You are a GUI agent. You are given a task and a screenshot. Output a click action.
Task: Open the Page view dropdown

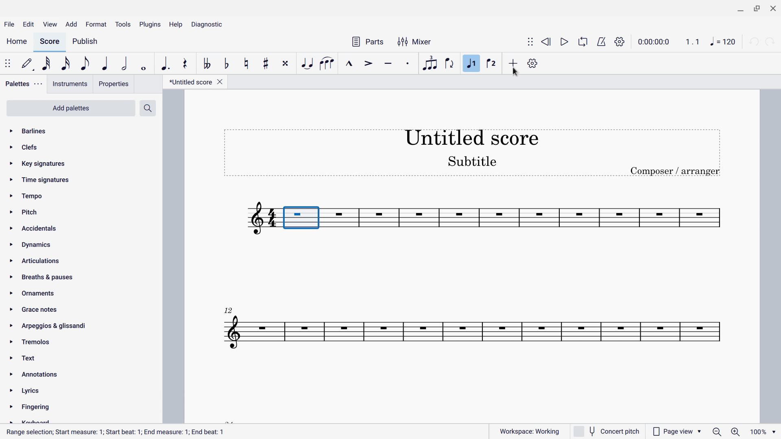[677, 432]
